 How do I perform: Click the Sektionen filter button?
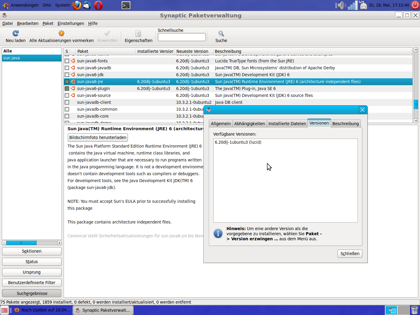pyautogui.click(x=32, y=251)
